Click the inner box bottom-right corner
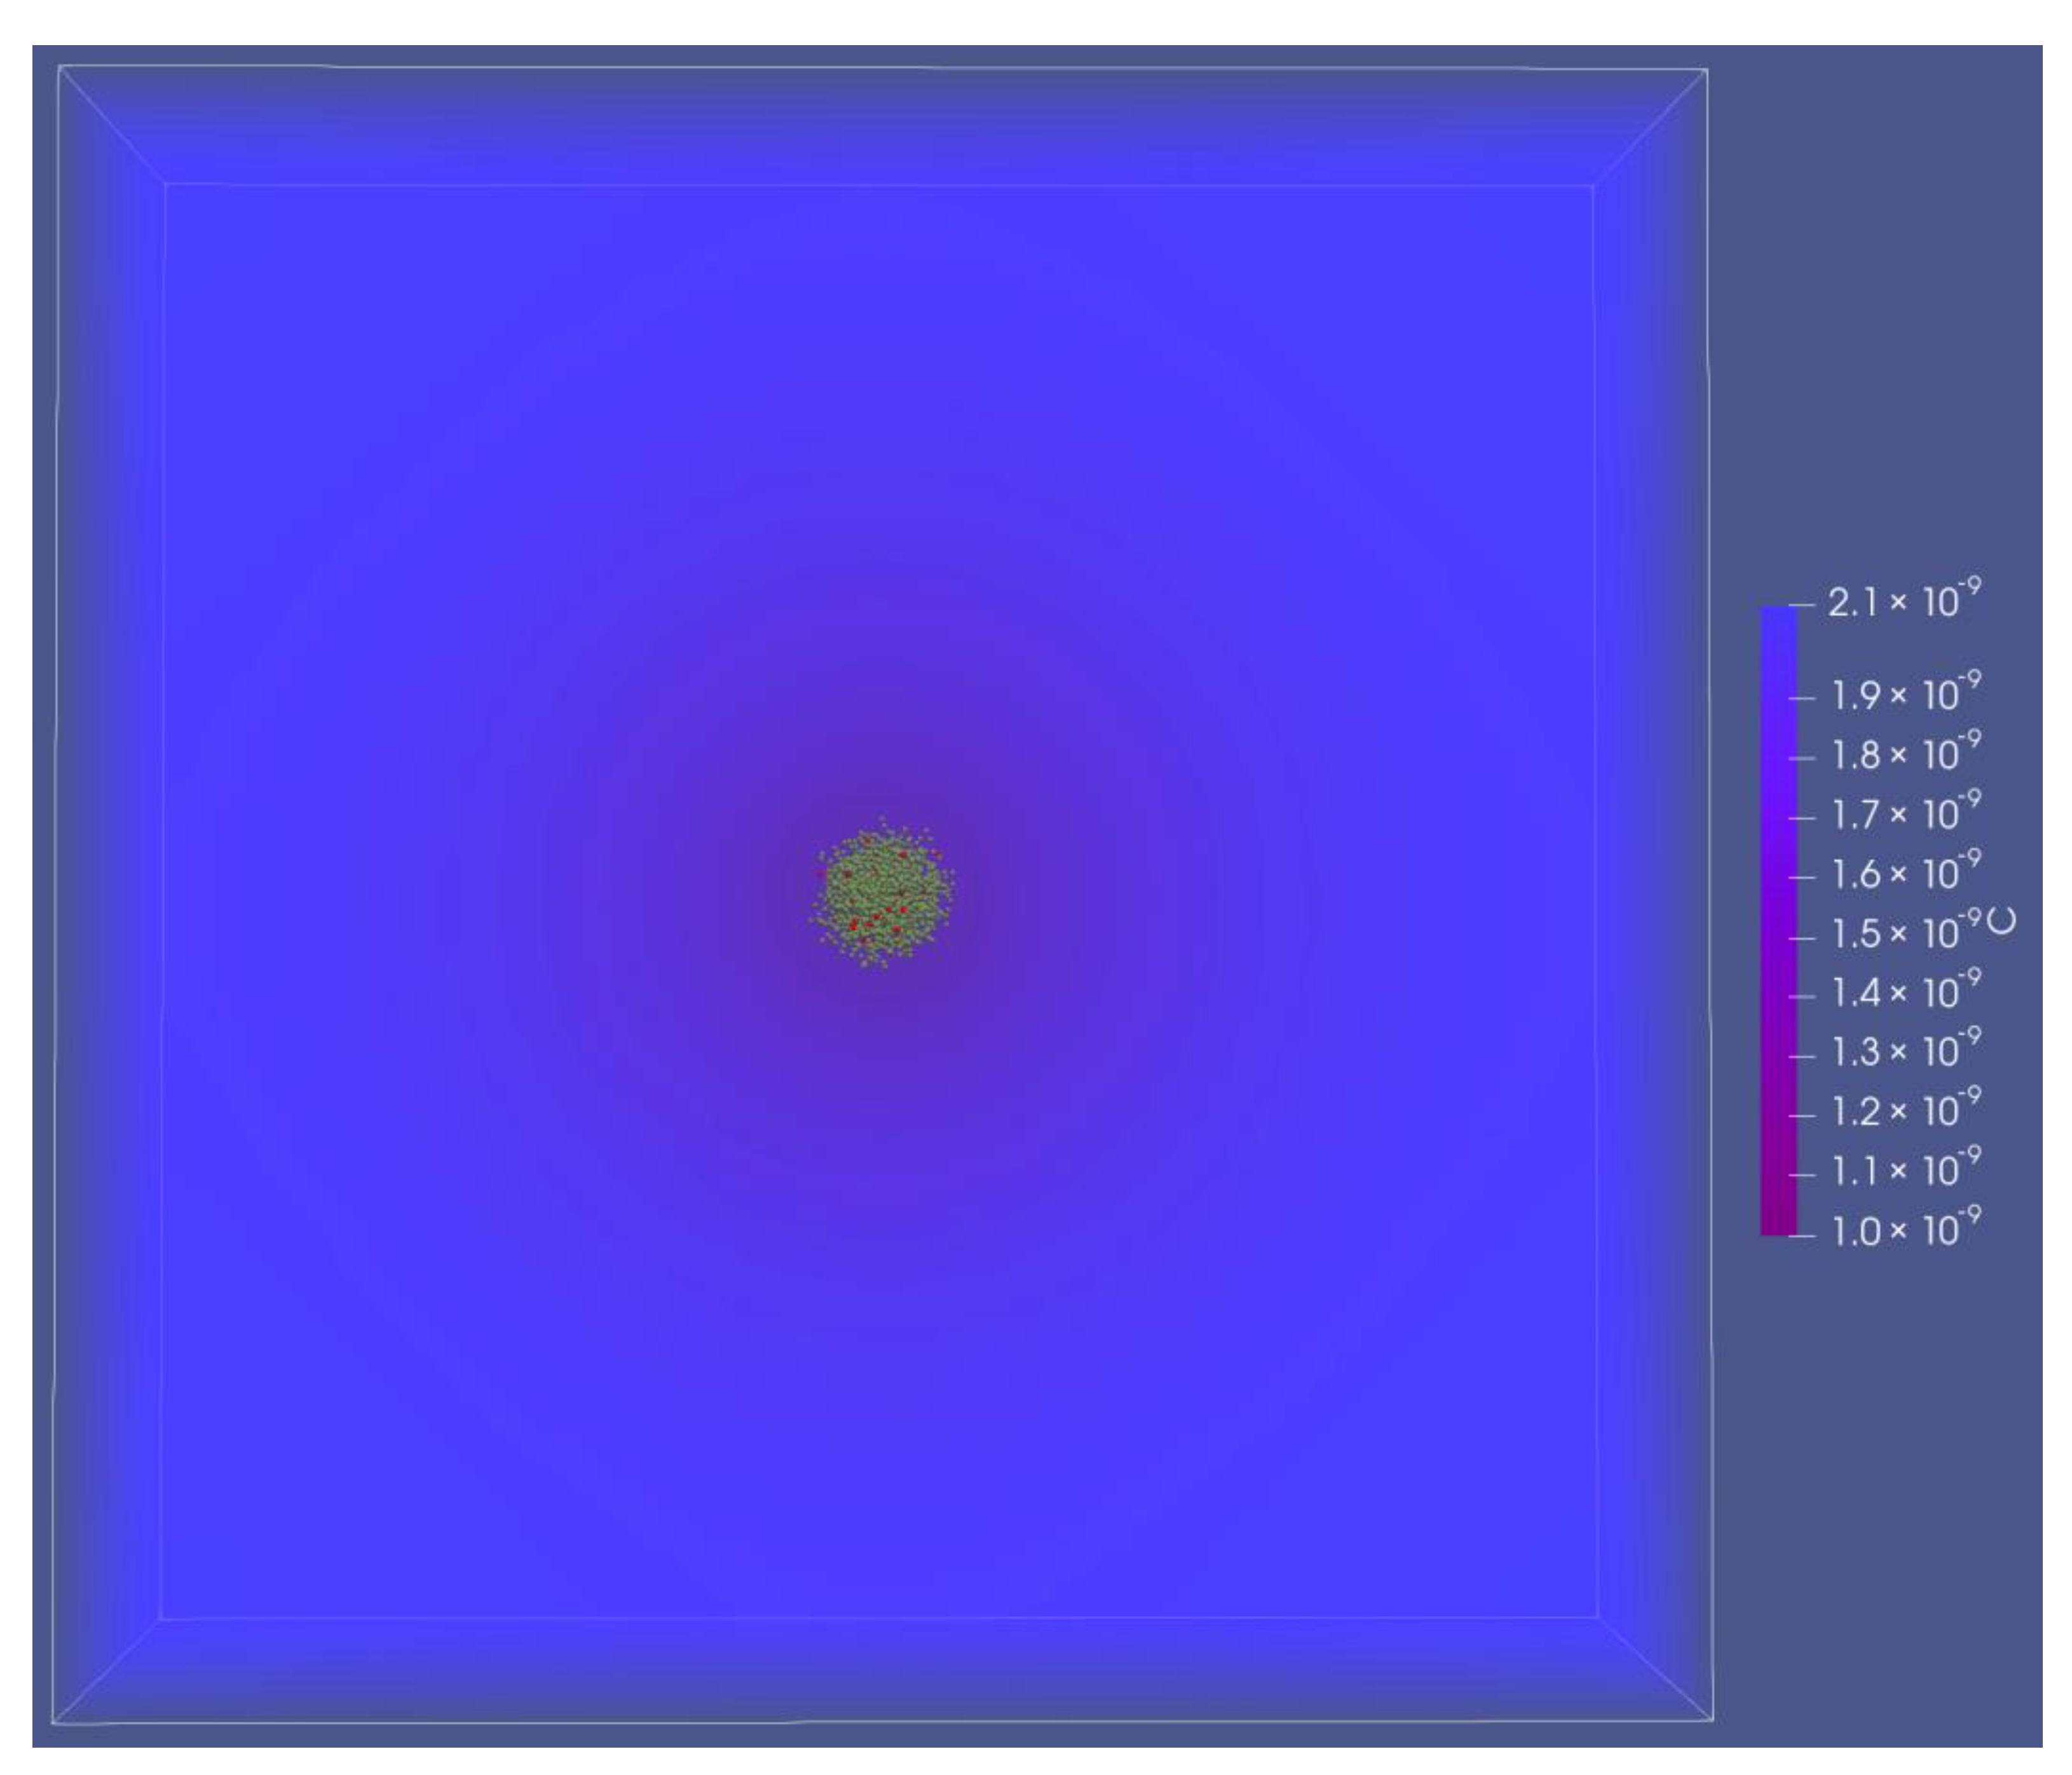 pyautogui.click(x=1597, y=1617)
